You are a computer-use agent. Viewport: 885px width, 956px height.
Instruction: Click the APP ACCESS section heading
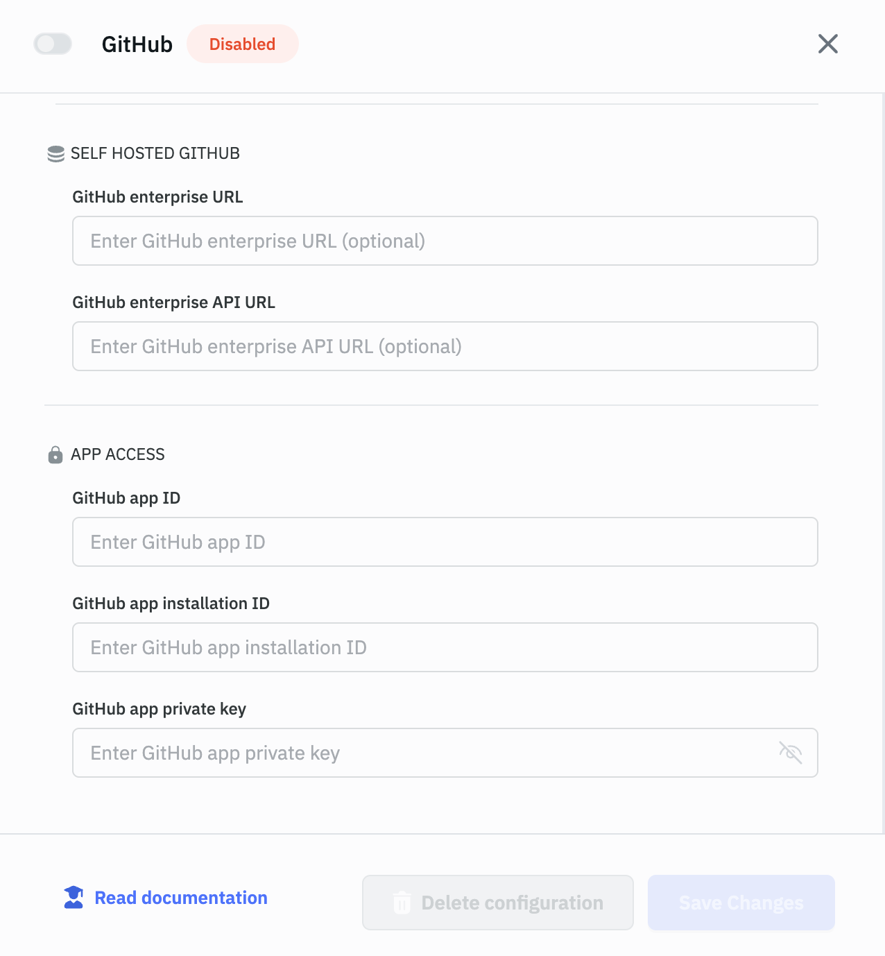coord(117,454)
